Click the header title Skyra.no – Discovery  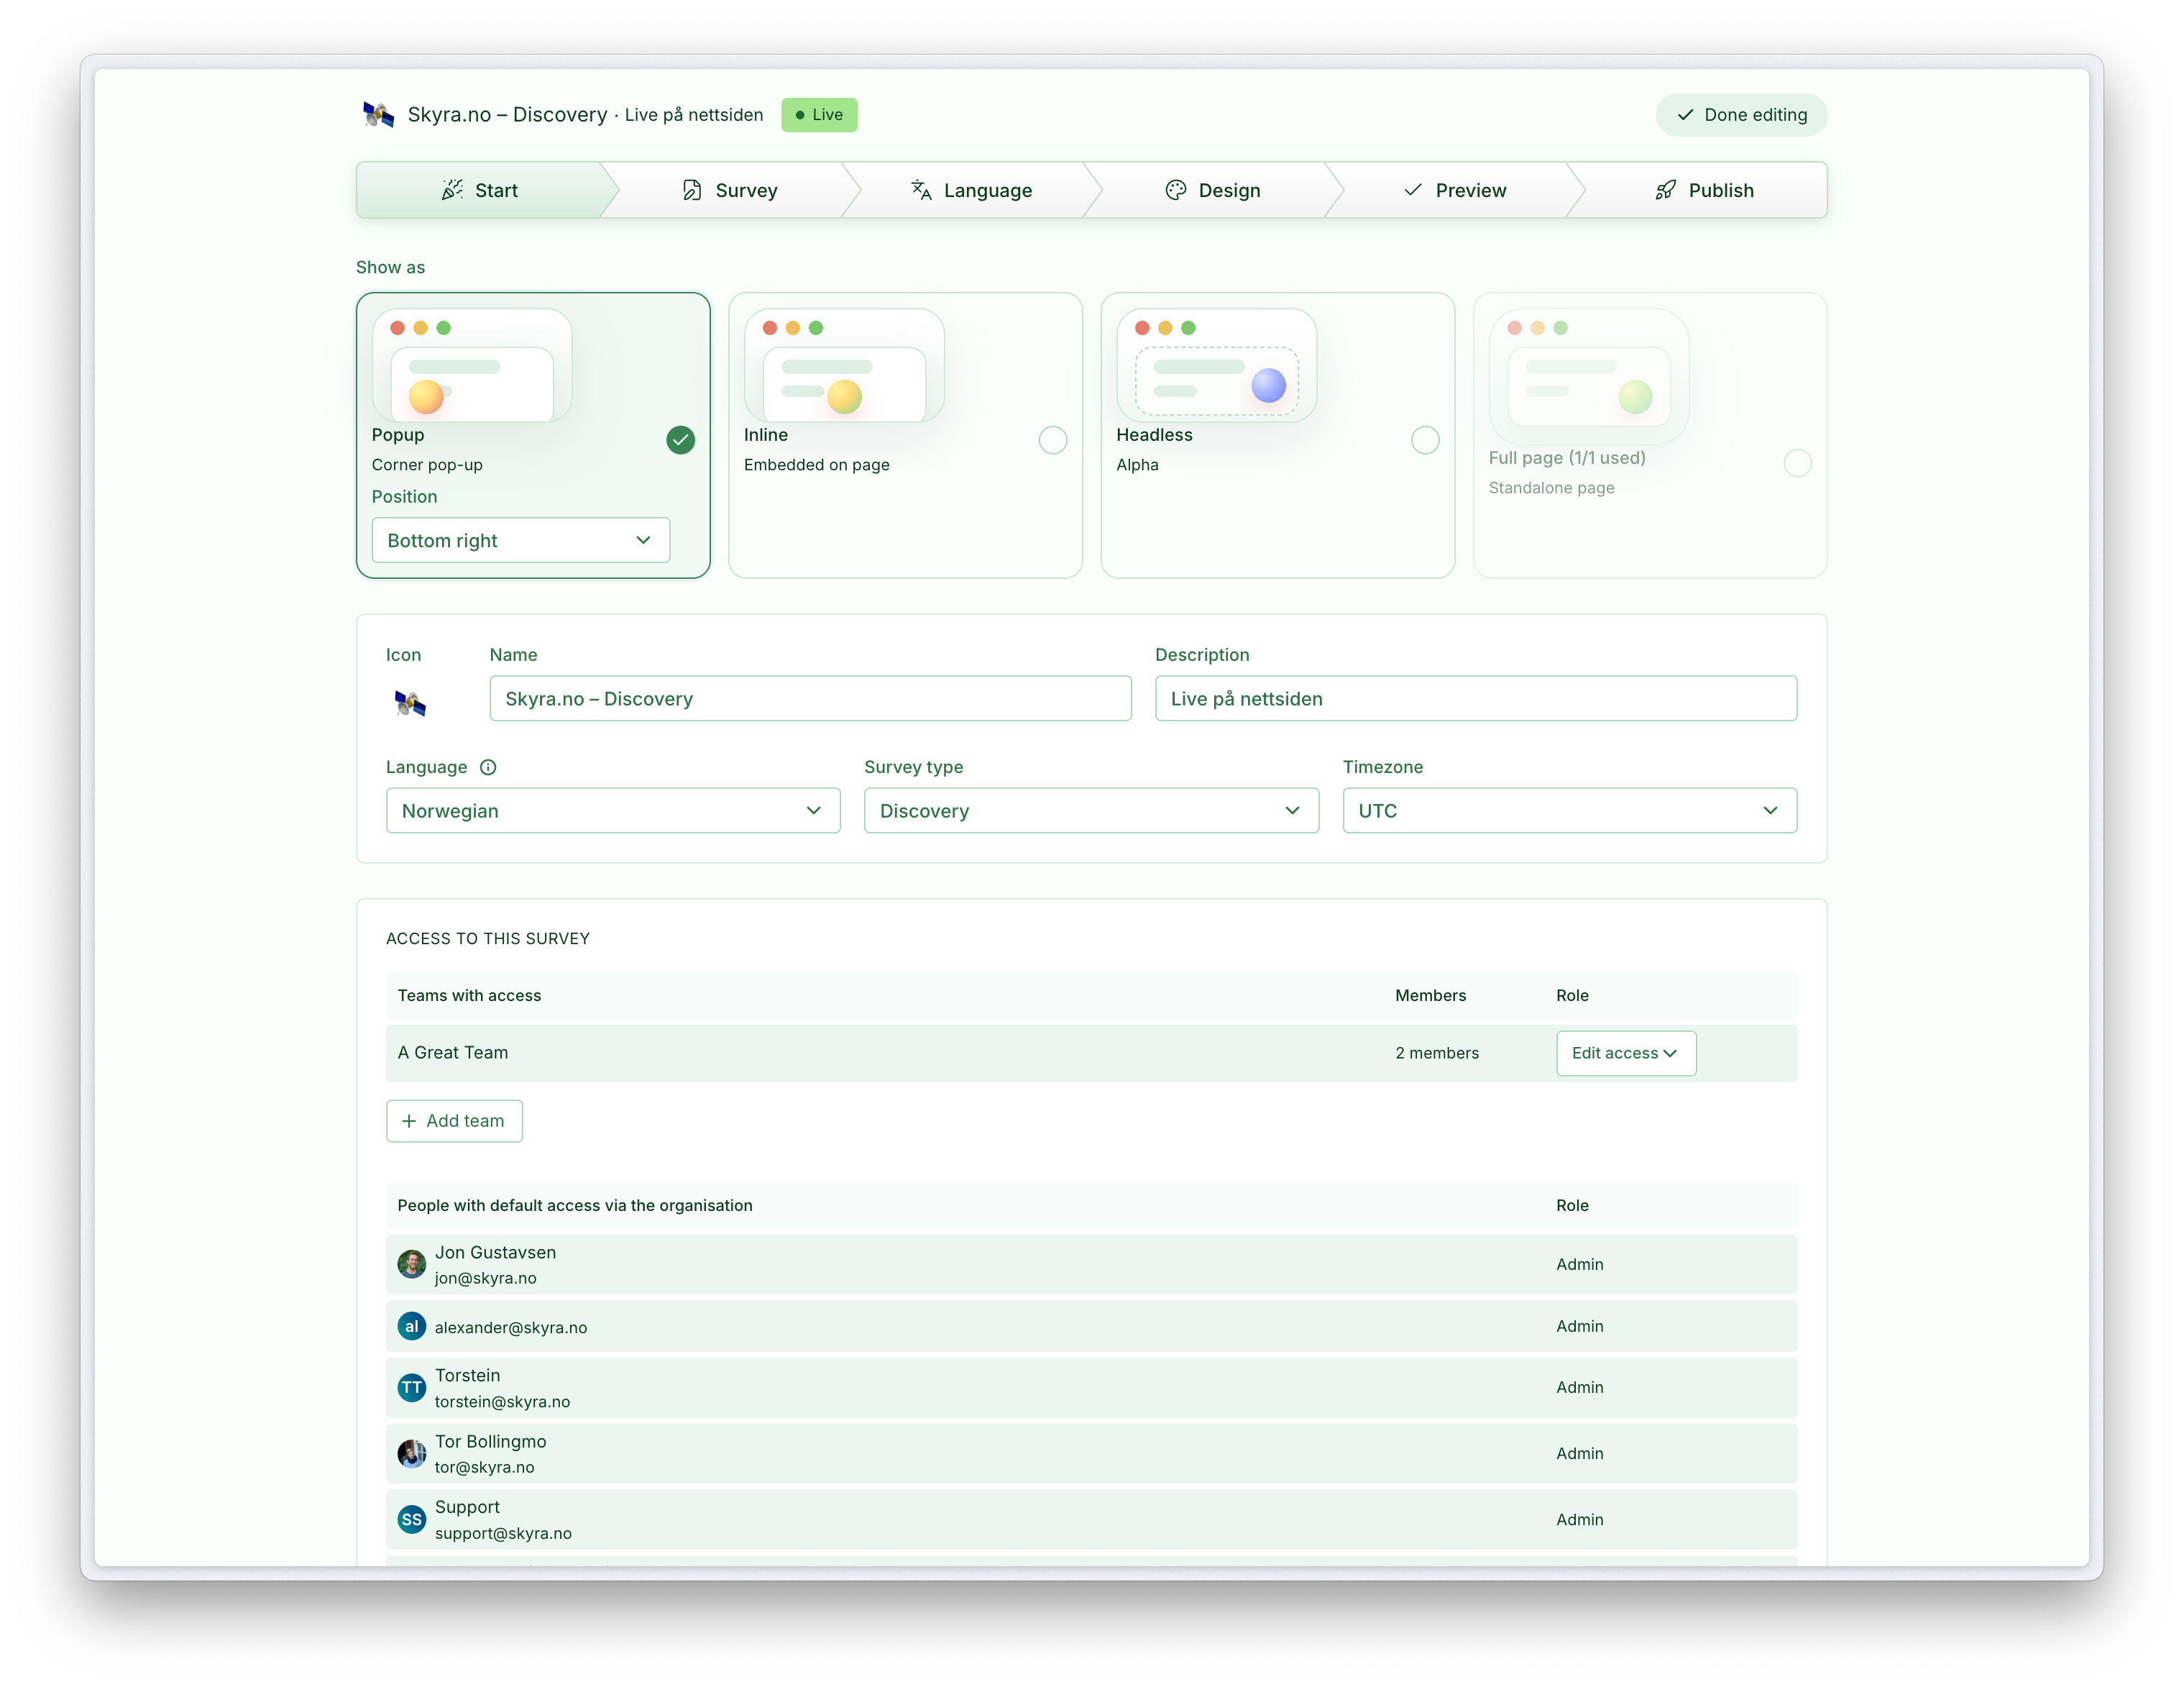[x=507, y=115]
